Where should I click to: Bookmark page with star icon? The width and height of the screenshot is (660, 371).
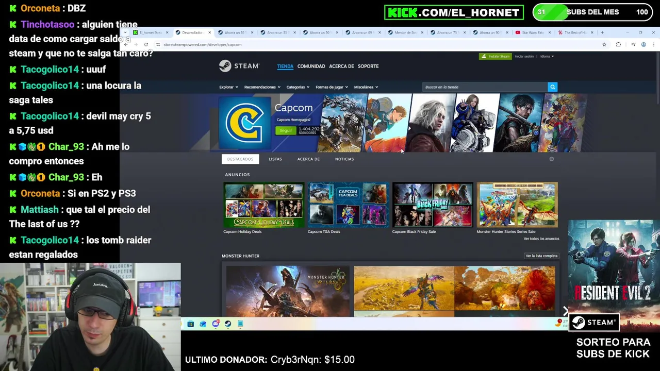(604, 45)
